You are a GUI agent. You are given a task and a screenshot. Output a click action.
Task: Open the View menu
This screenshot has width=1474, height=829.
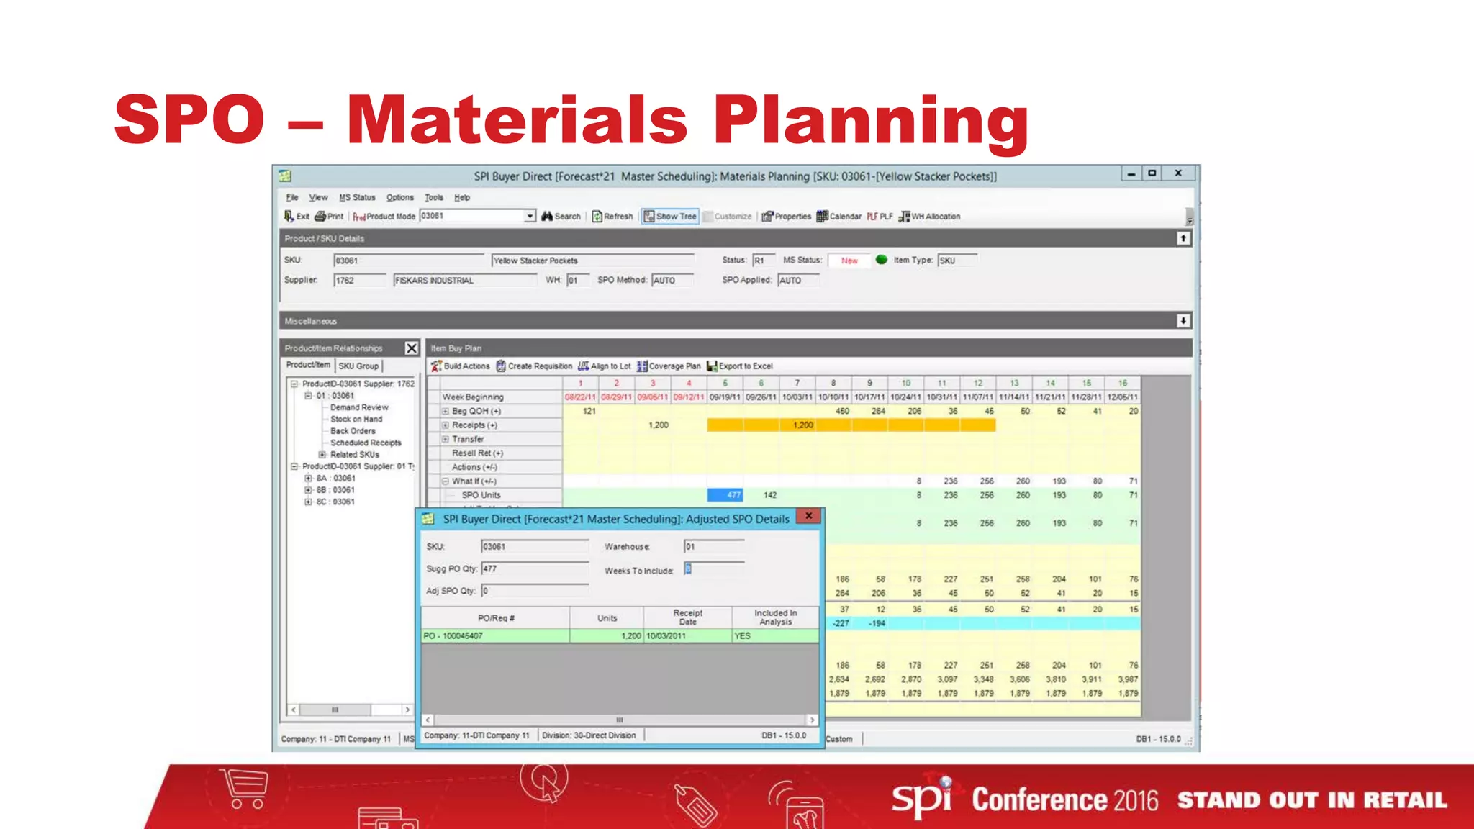tap(318, 197)
